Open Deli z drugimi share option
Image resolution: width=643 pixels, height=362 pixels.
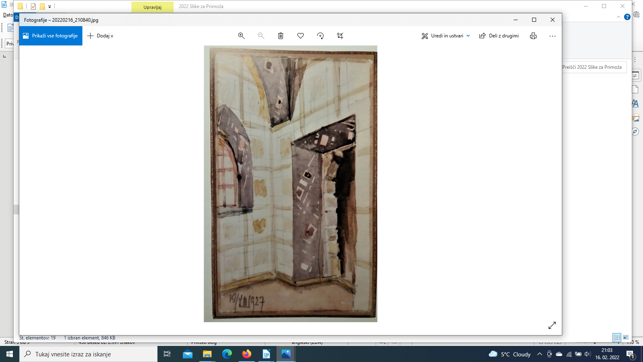pyautogui.click(x=499, y=36)
